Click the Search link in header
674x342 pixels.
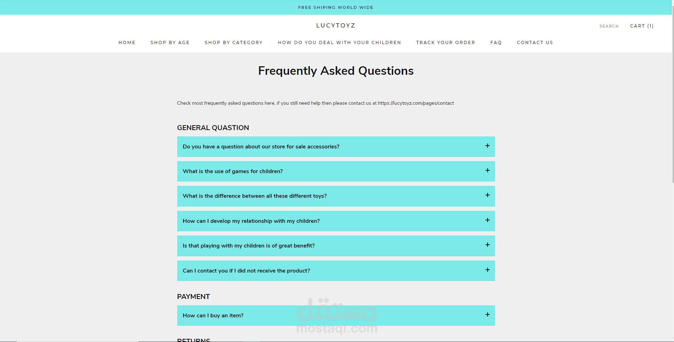point(609,26)
